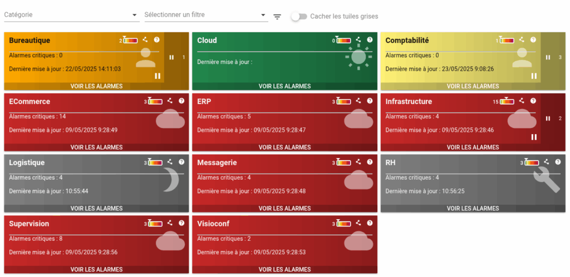Click the wrench icon on RH tile

point(547,180)
